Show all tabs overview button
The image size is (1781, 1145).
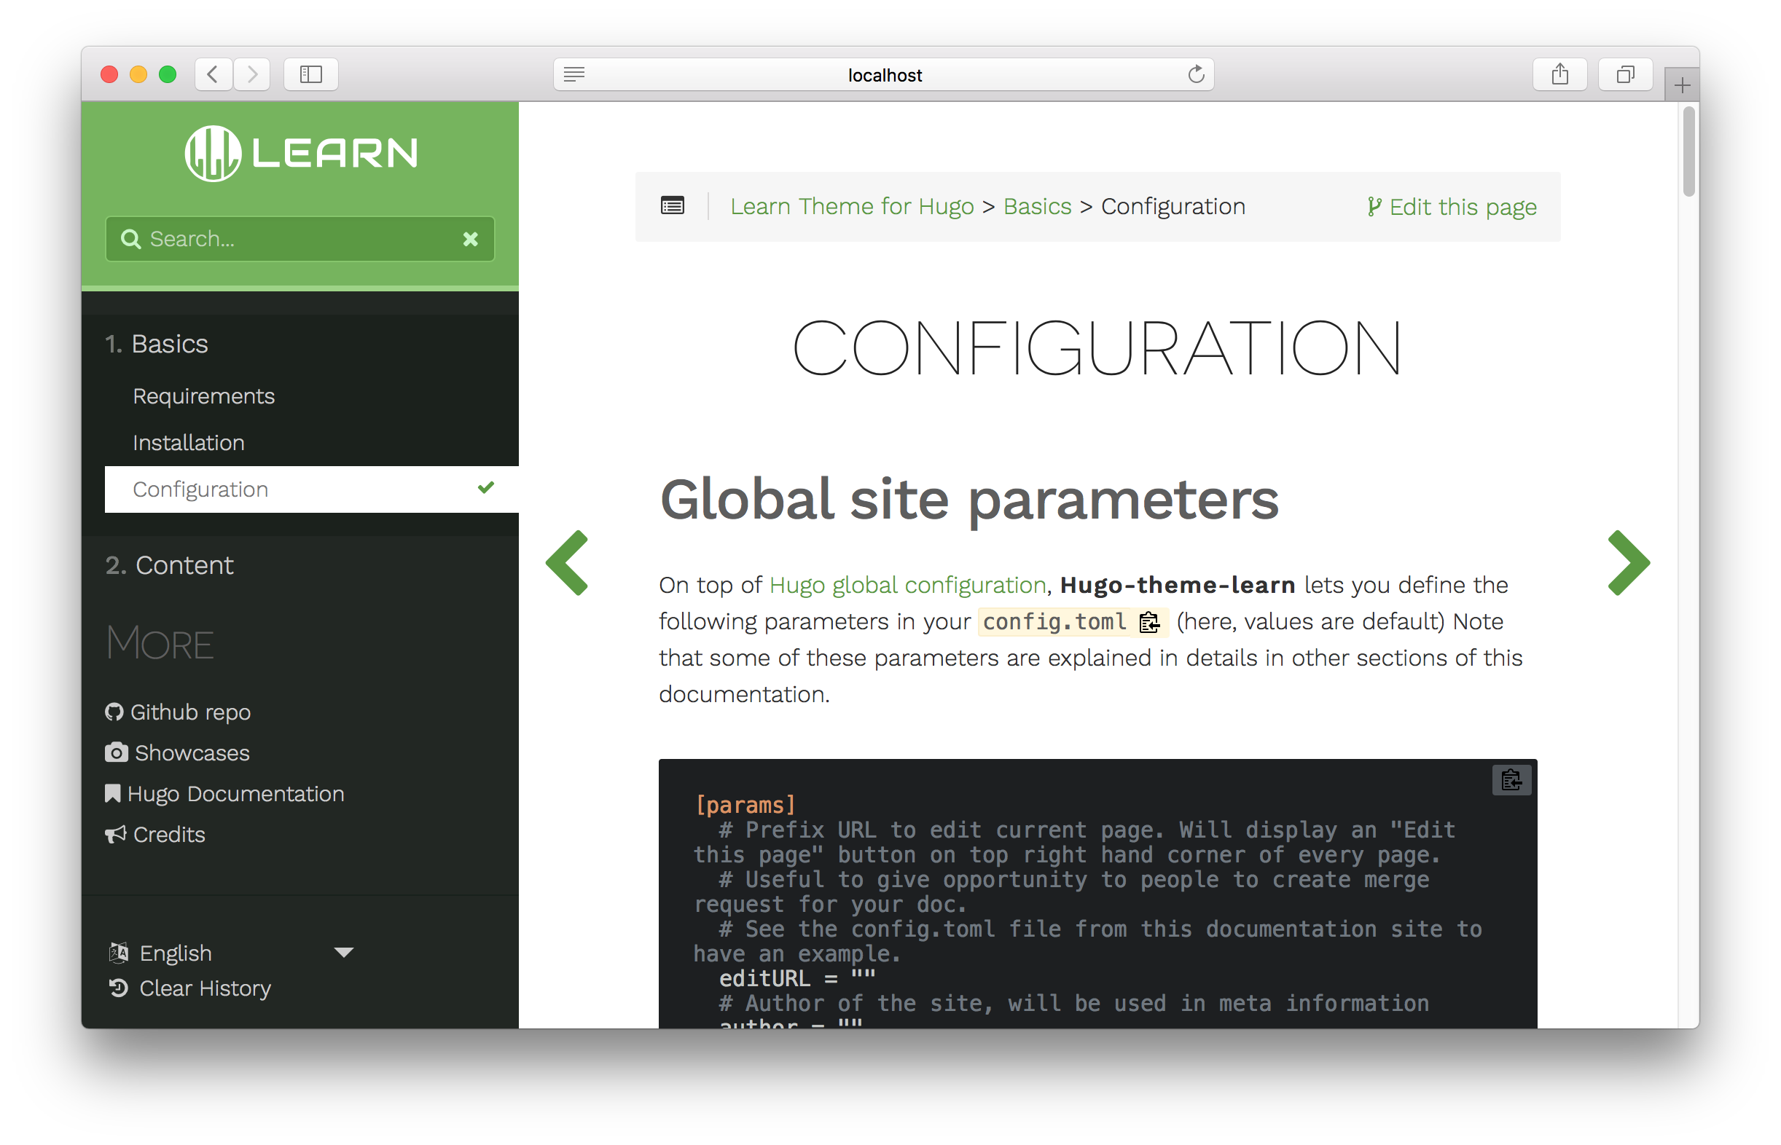pyautogui.click(x=1625, y=74)
